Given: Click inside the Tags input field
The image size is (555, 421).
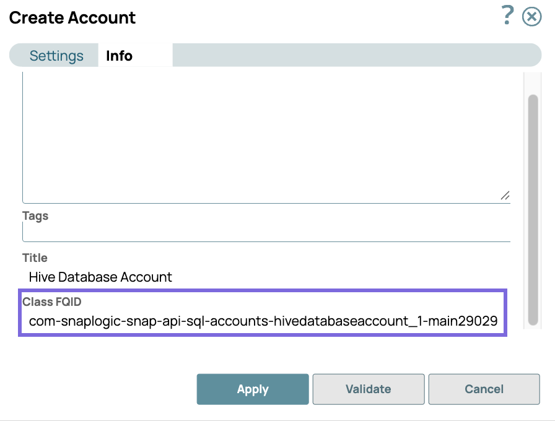Looking at the screenshot, I should (x=266, y=232).
